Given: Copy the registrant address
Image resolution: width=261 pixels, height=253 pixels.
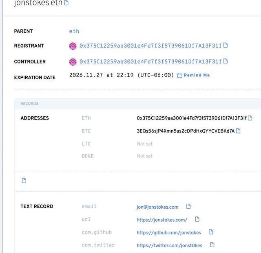Looking at the screenshot, I should click(226, 46).
